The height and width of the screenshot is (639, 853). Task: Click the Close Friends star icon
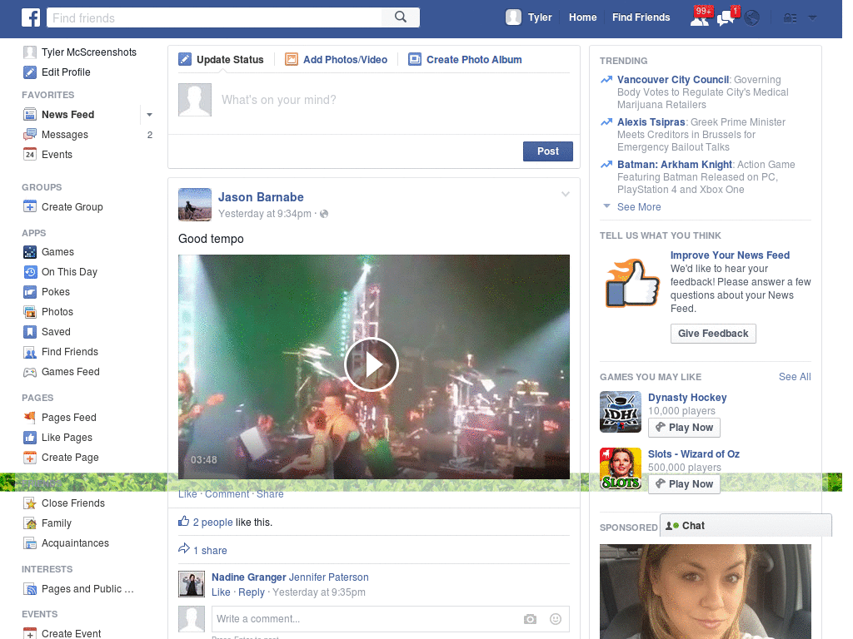click(x=30, y=503)
